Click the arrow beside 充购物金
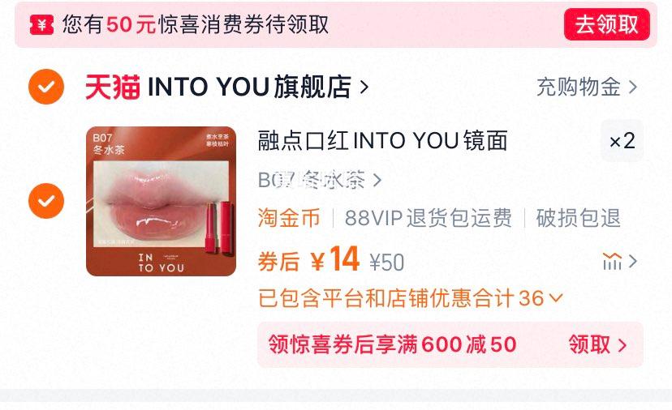 point(632,88)
